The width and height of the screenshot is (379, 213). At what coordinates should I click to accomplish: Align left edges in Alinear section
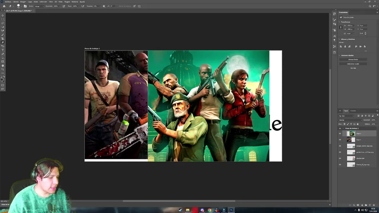point(341,46)
